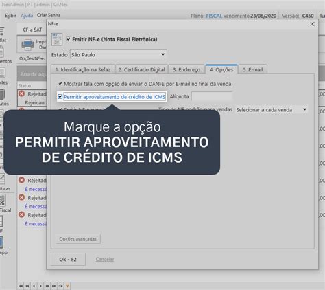The image size is (325, 290).
Task: Go to last record using navigator icon
Action: point(54,286)
